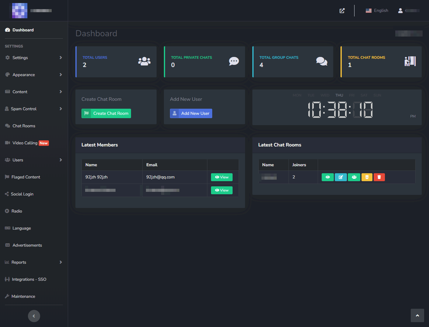Screen dimensions: 429x327
Task: Expand the Content submenu chevron
Action: click(x=61, y=92)
